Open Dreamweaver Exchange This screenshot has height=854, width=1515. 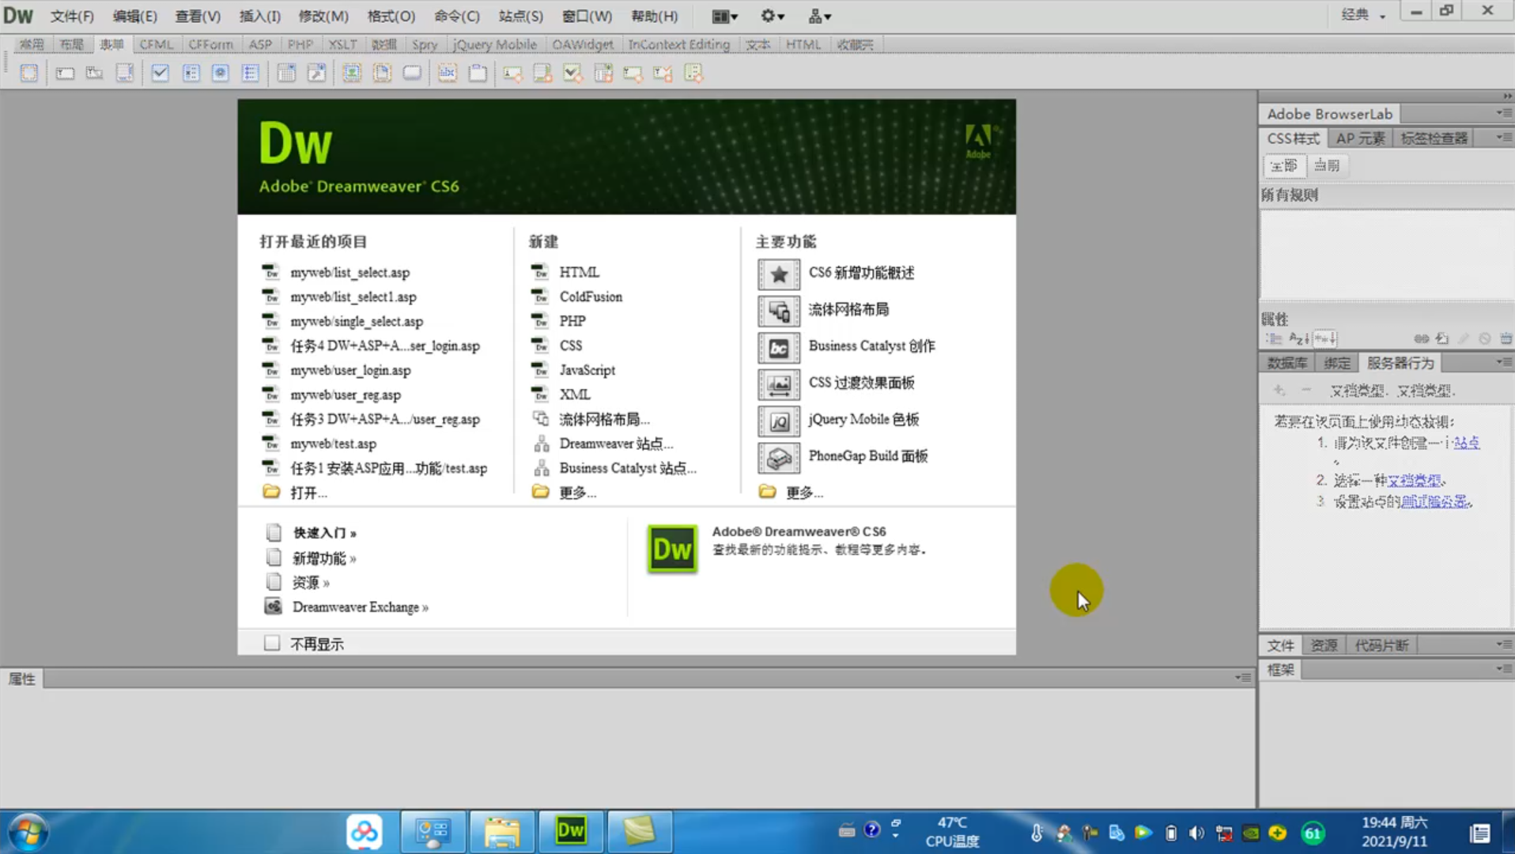click(360, 606)
